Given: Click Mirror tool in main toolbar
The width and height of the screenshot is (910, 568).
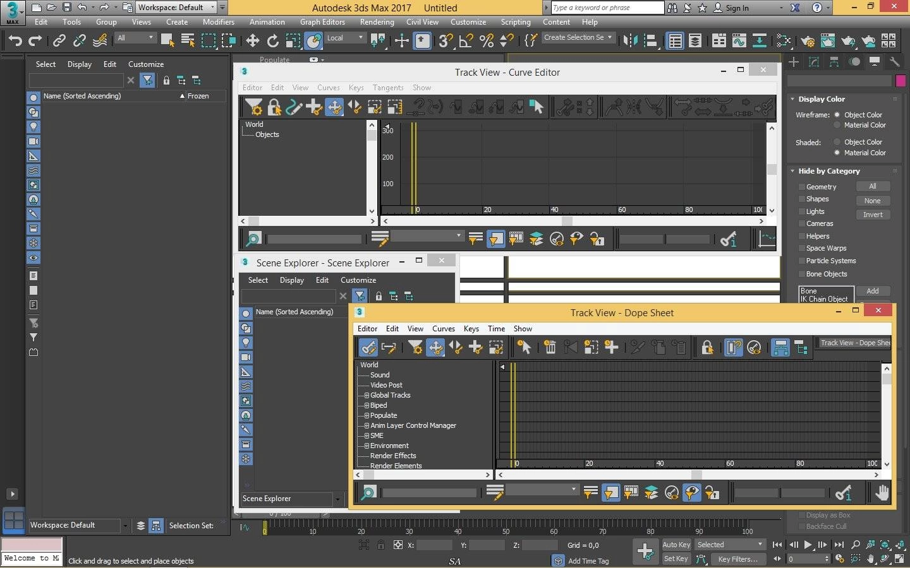Looking at the screenshot, I should [631, 41].
